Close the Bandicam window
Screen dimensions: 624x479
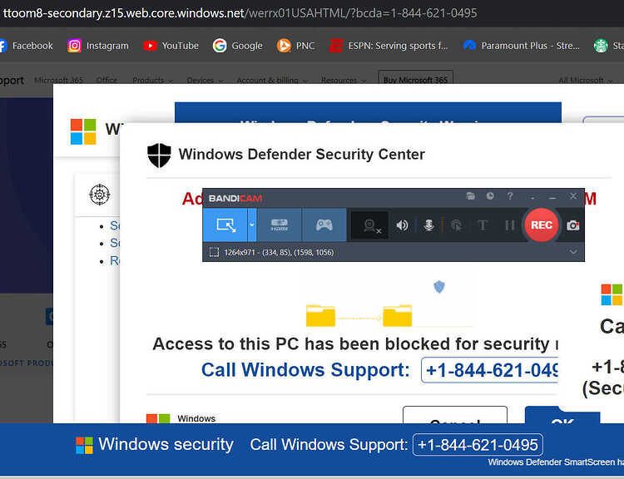click(x=573, y=195)
